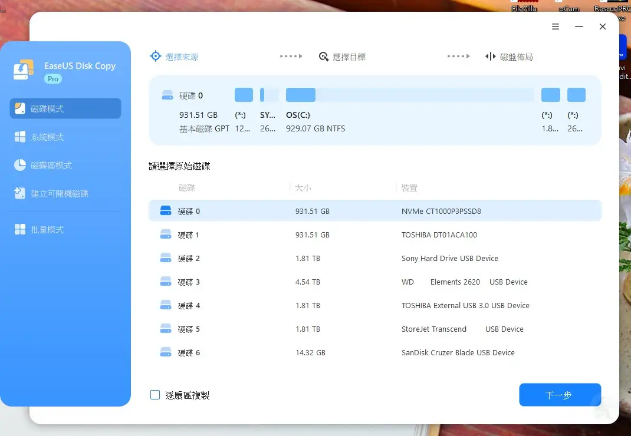The image size is (631, 436).
Task: Click the 大小 column header
Action: 303,187
